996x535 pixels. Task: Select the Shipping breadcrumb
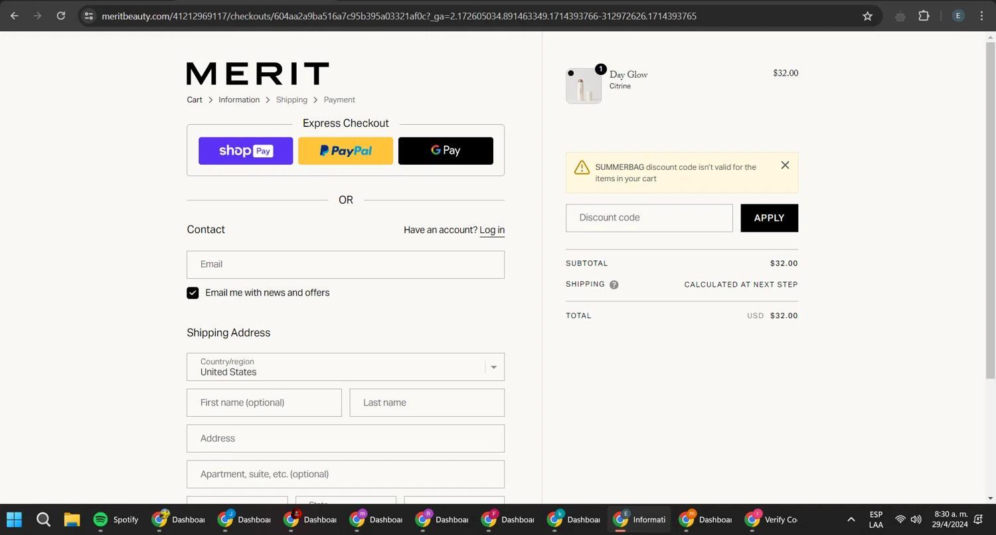tap(291, 100)
